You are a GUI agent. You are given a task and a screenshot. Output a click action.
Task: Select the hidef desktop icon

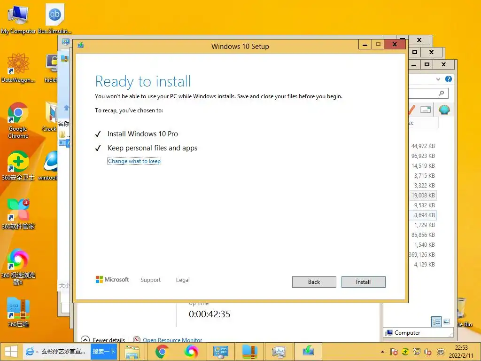coord(51,68)
